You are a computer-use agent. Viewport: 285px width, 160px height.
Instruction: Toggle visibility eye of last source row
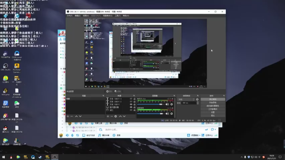tap(131, 110)
